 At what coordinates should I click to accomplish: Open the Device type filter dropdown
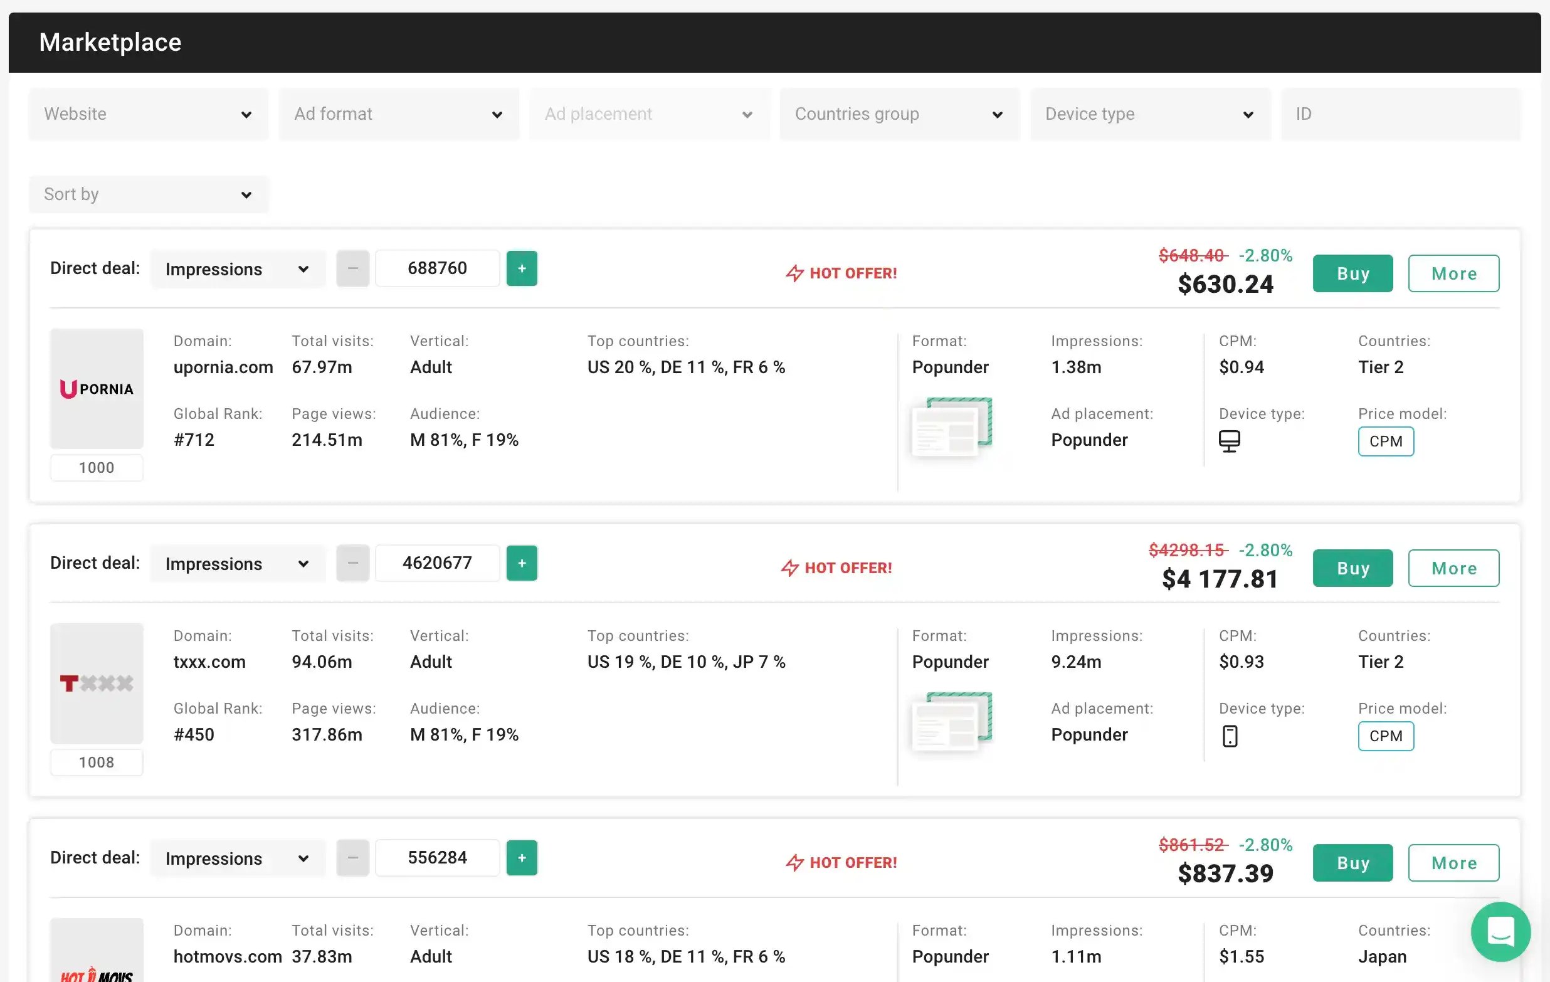coord(1150,114)
